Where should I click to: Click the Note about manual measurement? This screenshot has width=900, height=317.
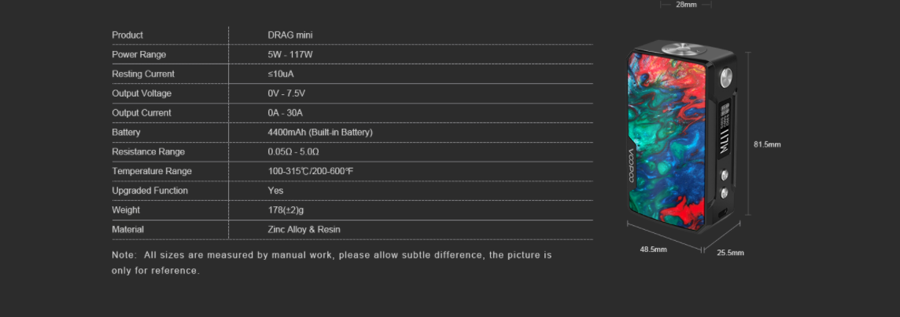point(332,263)
